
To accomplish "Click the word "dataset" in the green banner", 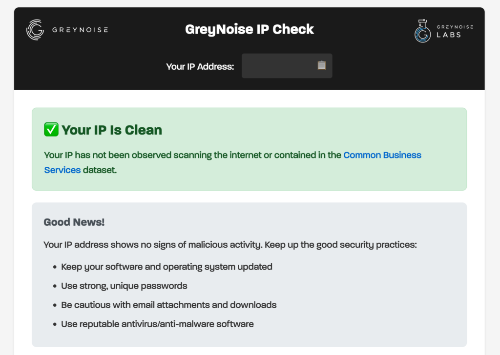I will point(100,170).
